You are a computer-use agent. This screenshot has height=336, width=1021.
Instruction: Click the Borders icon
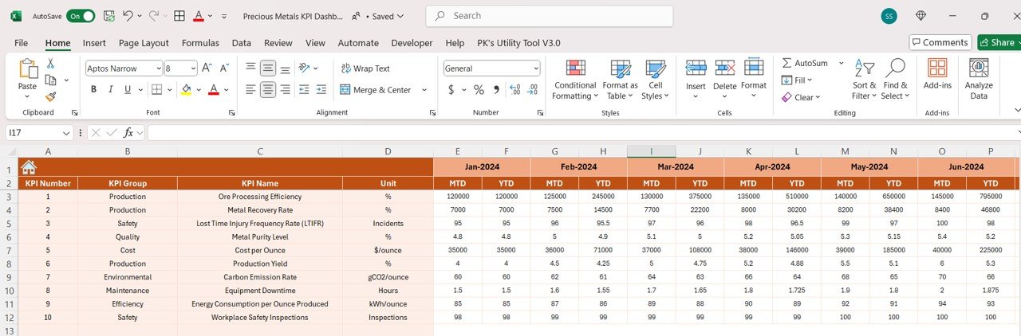(x=157, y=89)
